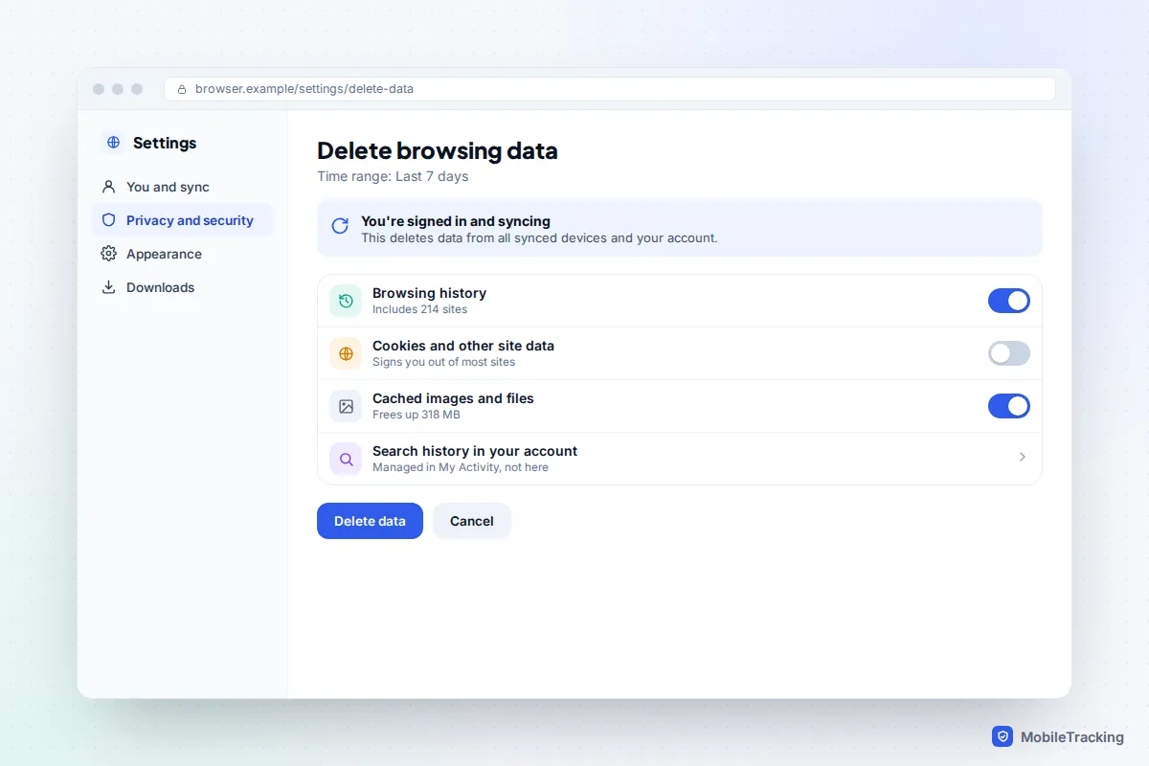Click the gear icon beside Appearance

[x=108, y=254]
